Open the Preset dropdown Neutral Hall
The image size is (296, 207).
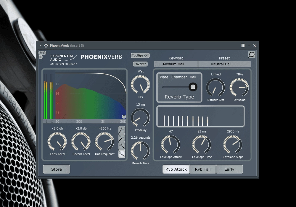[224, 64]
